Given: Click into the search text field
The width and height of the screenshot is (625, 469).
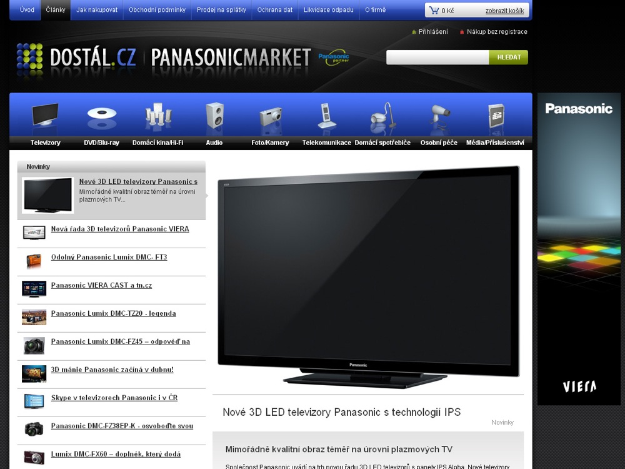Looking at the screenshot, I should tap(437, 58).
